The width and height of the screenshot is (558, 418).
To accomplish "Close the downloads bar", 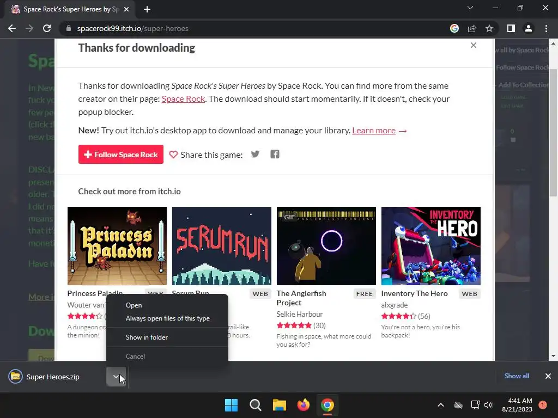I will 548,376.
